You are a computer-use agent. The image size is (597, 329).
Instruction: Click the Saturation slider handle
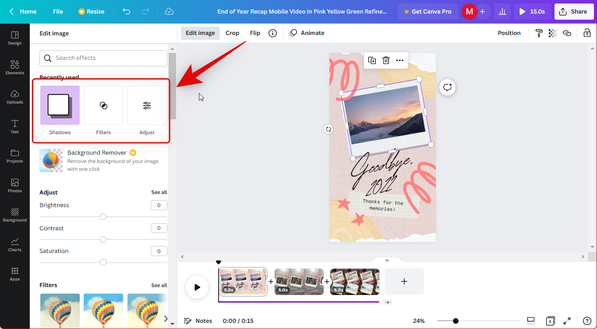103,263
